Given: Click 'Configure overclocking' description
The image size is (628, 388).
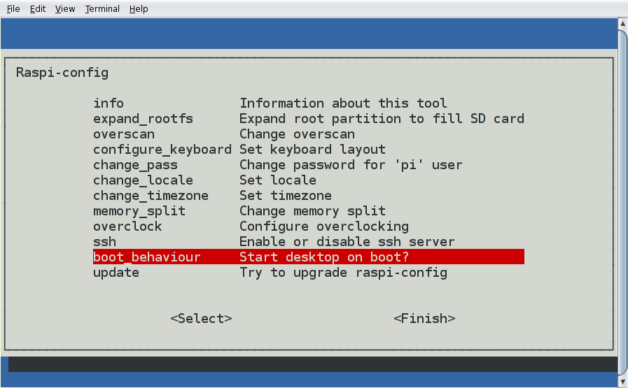Looking at the screenshot, I should coord(324,227).
